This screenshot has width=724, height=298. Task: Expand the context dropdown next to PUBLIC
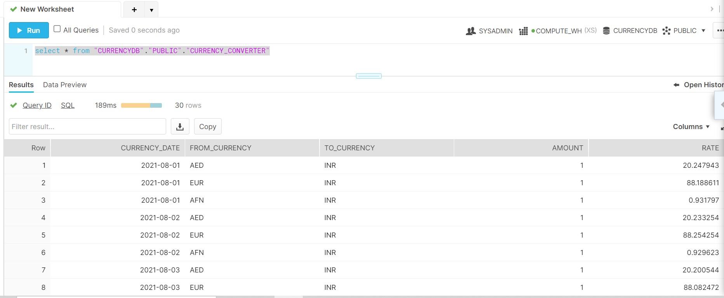pos(703,31)
